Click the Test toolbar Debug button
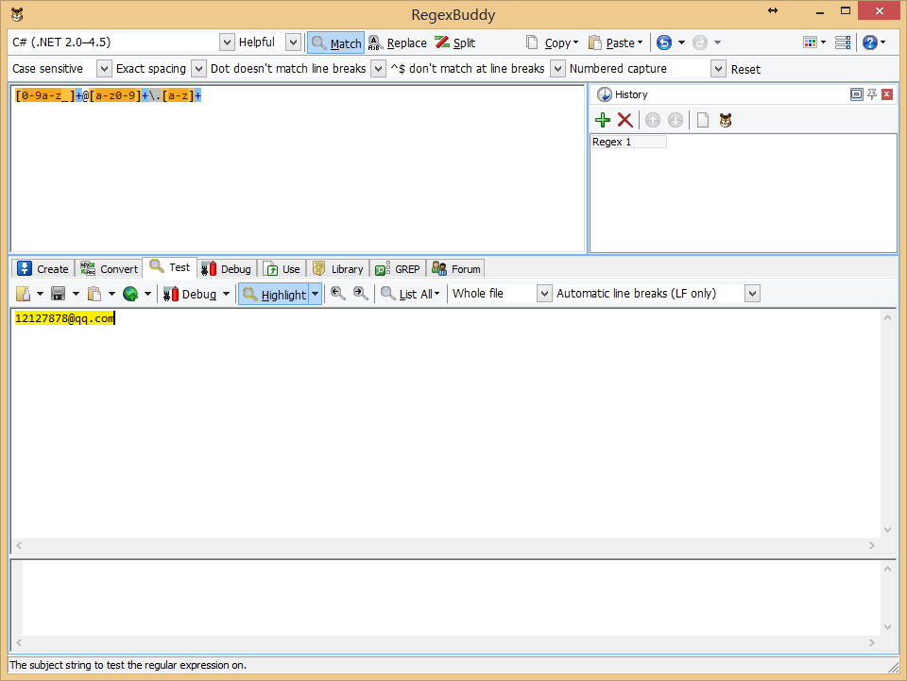Image resolution: width=907 pixels, height=681 pixels. (190, 295)
